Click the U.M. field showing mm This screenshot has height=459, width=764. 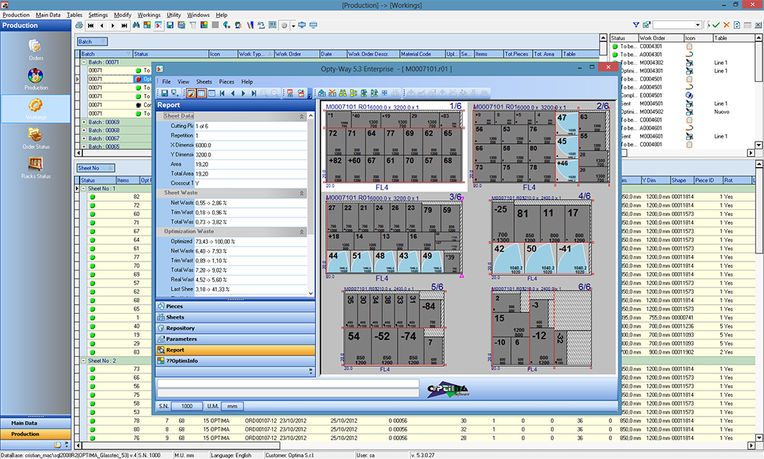(x=232, y=406)
